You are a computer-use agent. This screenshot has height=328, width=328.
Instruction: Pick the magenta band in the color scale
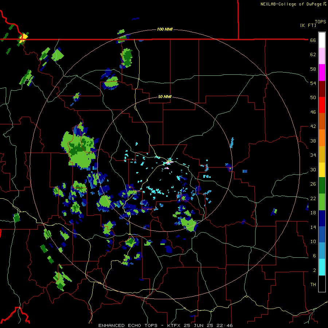(322, 73)
